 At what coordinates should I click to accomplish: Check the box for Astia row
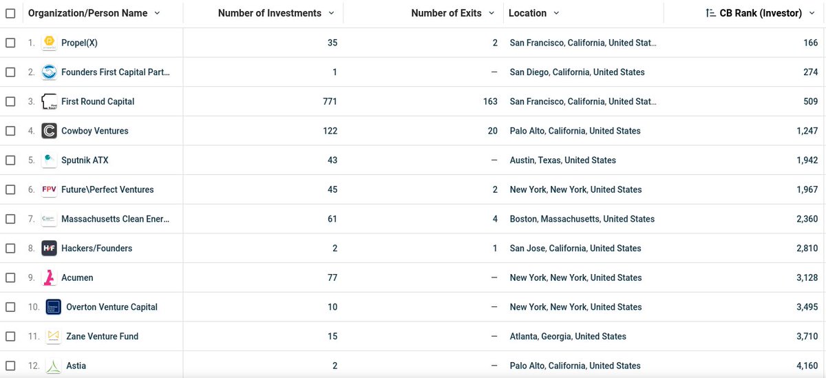click(x=10, y=366)
